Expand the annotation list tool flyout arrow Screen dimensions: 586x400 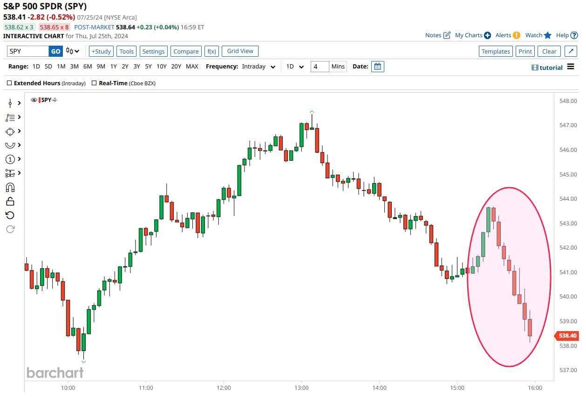point(19,117)
